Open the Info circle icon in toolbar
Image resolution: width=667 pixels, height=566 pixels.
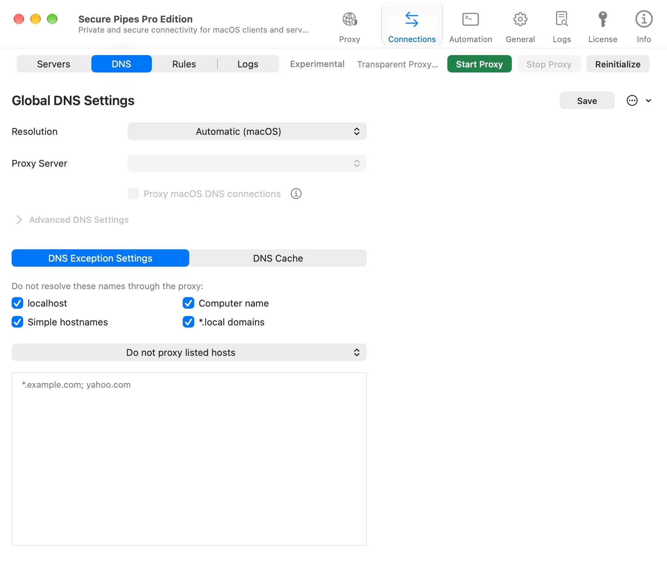tap(644, 19)
